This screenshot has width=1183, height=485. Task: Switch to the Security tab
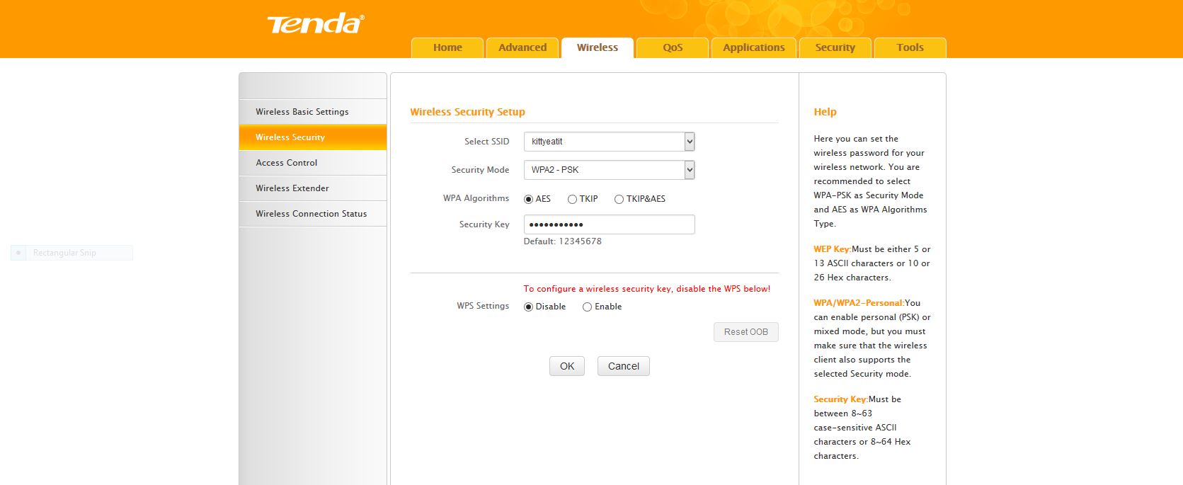835,47
